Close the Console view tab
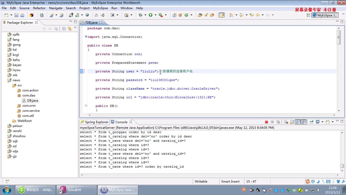The image size is (346, 195). (131, 122)
